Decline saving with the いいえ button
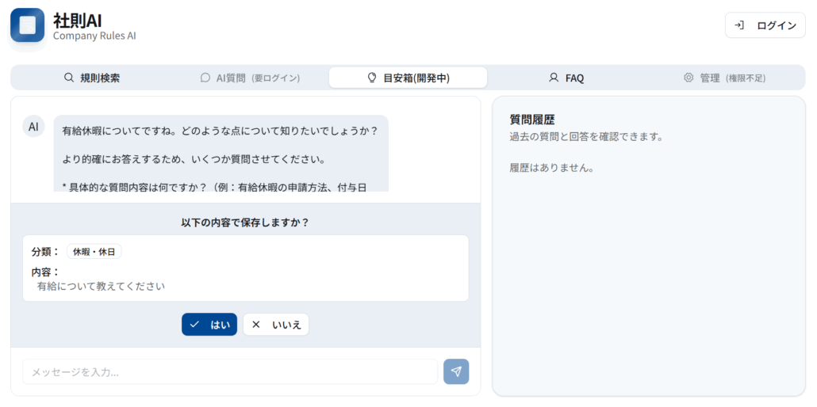 click(x=276, y=325)
